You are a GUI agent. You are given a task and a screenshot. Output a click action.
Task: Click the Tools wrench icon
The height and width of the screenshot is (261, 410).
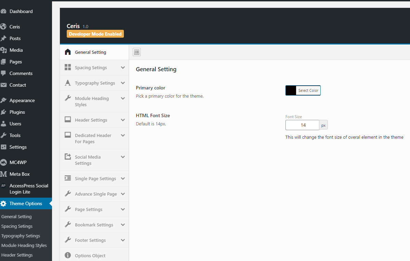pos(3,135)
